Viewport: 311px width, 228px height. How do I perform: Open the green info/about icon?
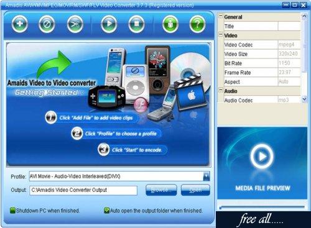coord(170,24)
